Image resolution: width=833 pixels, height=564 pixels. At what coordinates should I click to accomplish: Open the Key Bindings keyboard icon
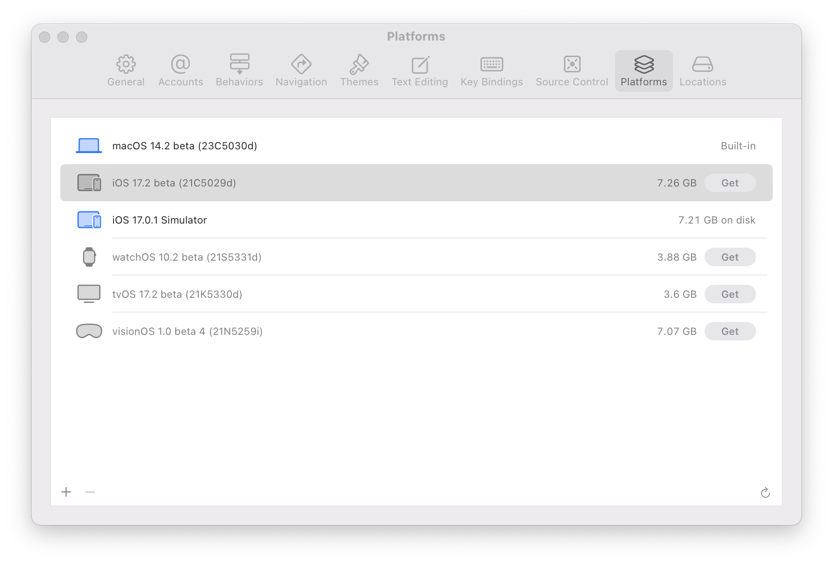click(492, 64)
